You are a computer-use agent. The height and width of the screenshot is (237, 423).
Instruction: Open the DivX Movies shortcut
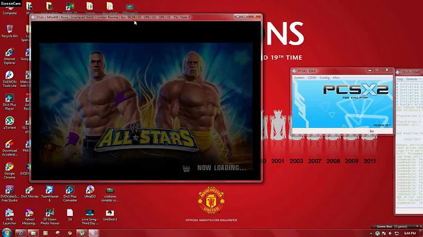pyautogui.click(x=30, y=192)
